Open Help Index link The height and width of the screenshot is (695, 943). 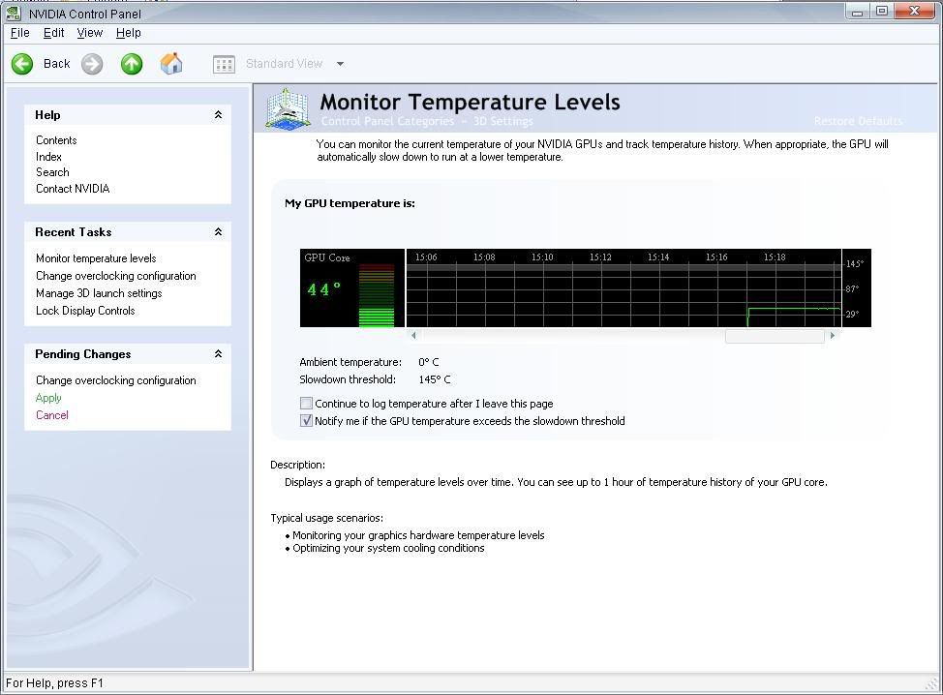(48, 156)
